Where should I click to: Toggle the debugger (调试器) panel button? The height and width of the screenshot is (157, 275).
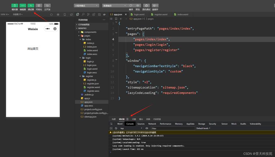31,6
